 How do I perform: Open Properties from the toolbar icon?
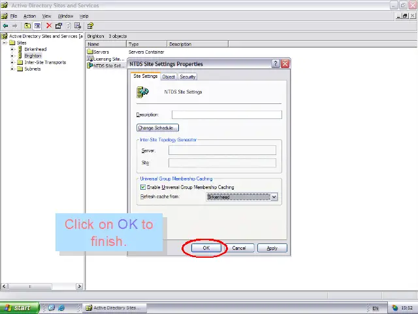point(59,26)
